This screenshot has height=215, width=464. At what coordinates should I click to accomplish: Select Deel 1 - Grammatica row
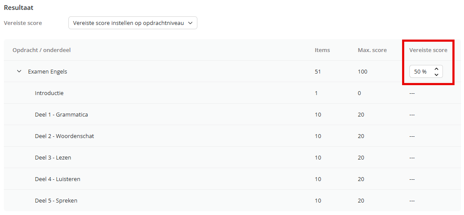[x=232, y=114]
